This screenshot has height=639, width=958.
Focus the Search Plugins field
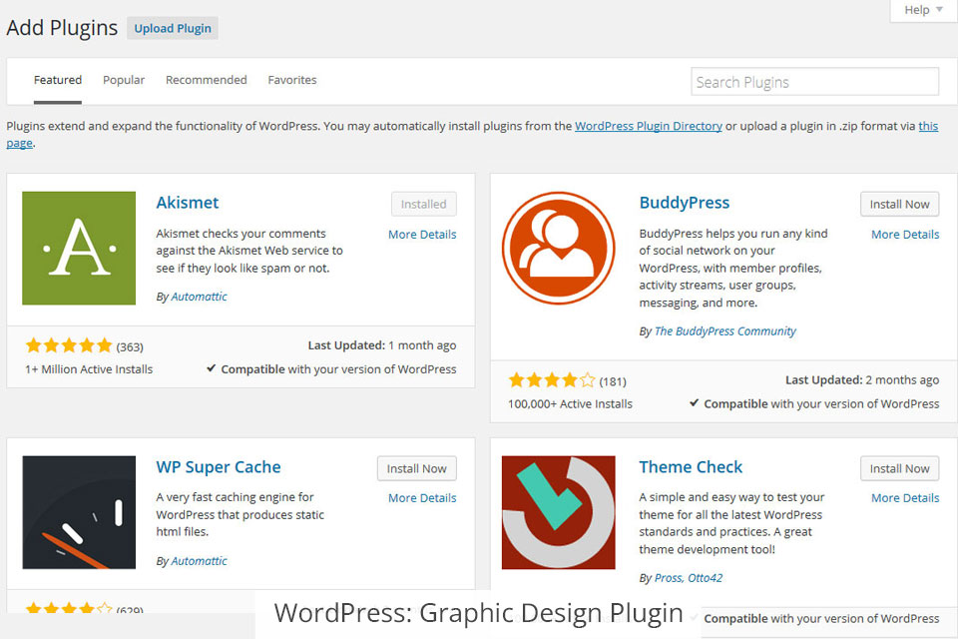pyautogui.click(x=815, y=82)
